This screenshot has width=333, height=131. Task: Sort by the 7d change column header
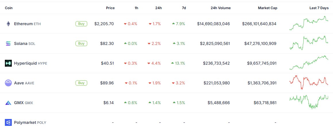[184, 8]
